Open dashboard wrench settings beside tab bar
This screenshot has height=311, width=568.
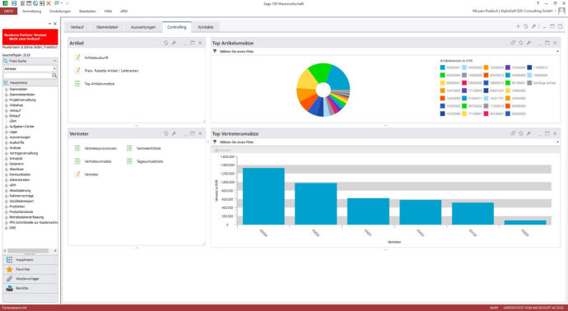pos(533,26)
